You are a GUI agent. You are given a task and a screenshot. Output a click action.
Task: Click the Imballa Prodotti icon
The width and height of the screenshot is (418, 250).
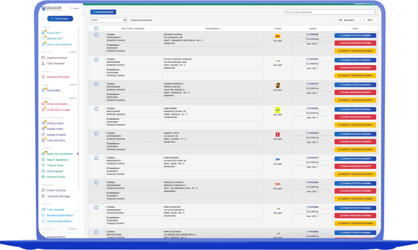click(x=43, y=135)
